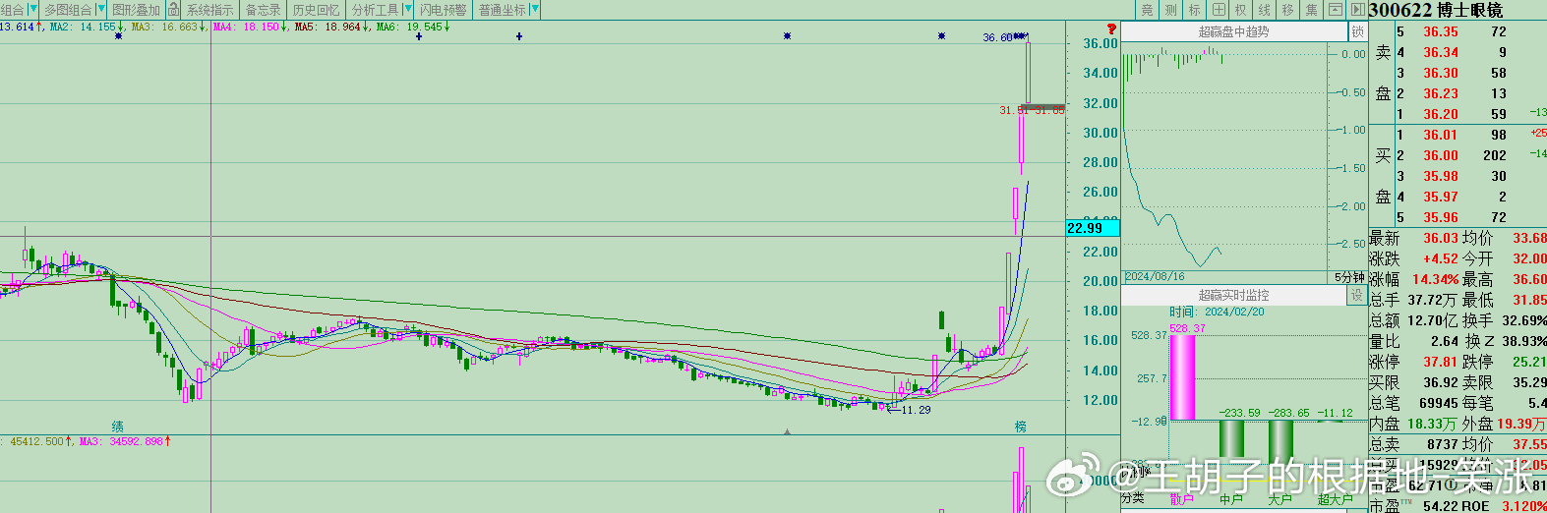Click buy level 5 price 35.96

pos(1440,217)
